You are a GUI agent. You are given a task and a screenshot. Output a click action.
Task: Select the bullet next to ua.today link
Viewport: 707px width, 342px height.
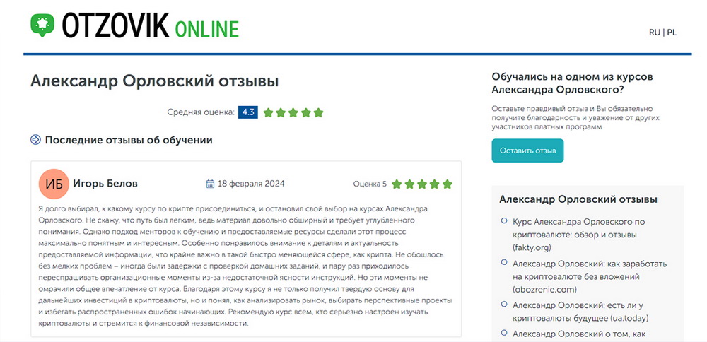(x=504, y=304)
